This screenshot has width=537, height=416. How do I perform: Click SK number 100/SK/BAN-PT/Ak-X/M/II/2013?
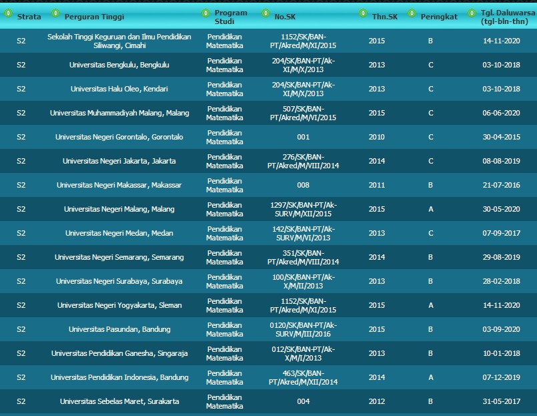pos(303,281)
